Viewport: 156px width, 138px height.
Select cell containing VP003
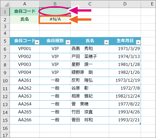point(25,65)
